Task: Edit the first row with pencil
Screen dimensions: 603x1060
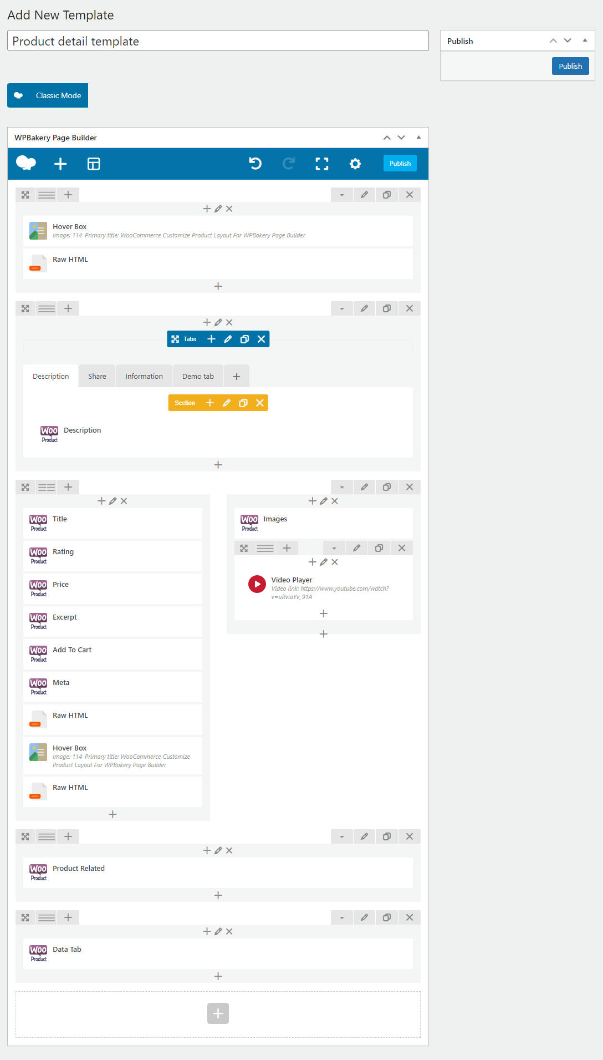Action: point(364,195)
